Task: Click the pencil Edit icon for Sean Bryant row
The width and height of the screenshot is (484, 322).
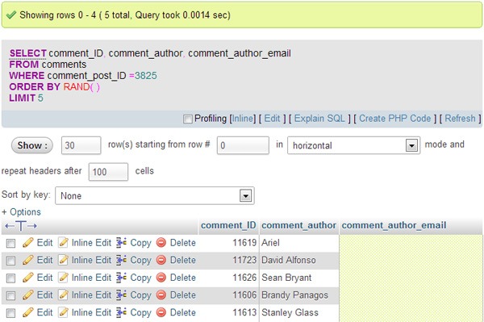Action: [x=27, y=278]
